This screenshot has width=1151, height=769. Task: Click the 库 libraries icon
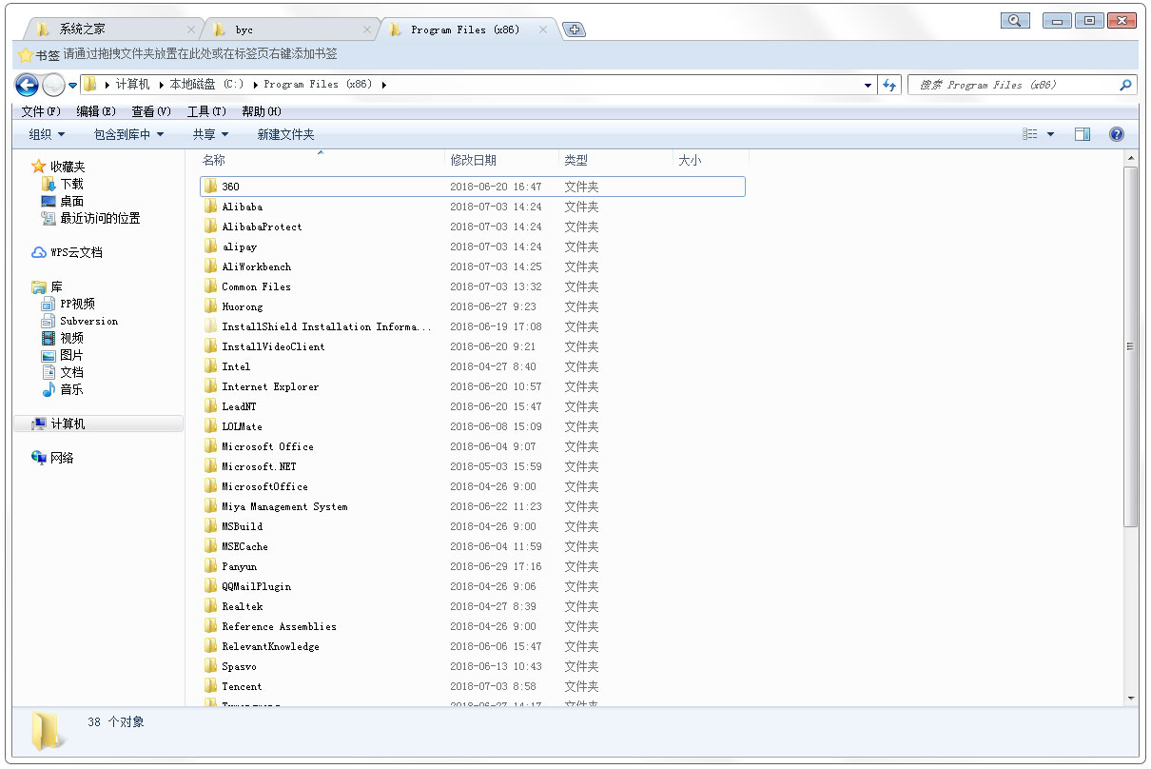[x=39, y=286]
